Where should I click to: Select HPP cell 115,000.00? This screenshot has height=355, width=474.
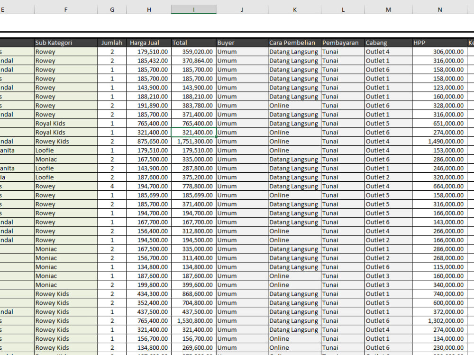[439, 267]
